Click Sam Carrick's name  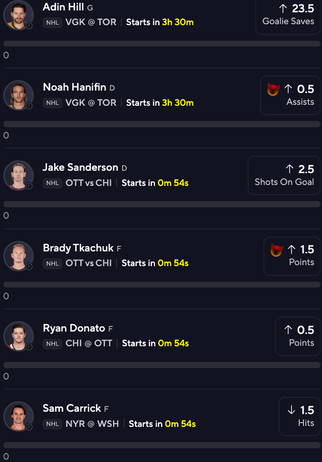pyautogui.click(x=72, y=408)
